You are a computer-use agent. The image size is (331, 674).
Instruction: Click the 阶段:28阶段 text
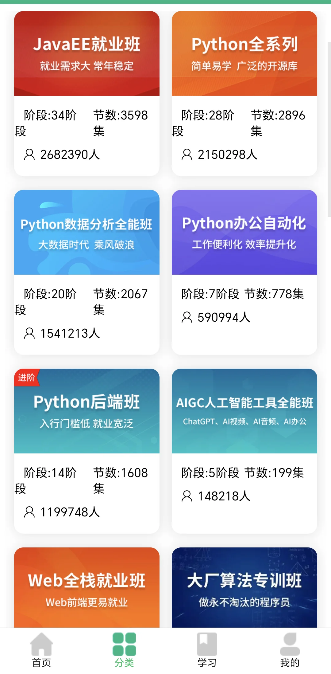point(203,123)
